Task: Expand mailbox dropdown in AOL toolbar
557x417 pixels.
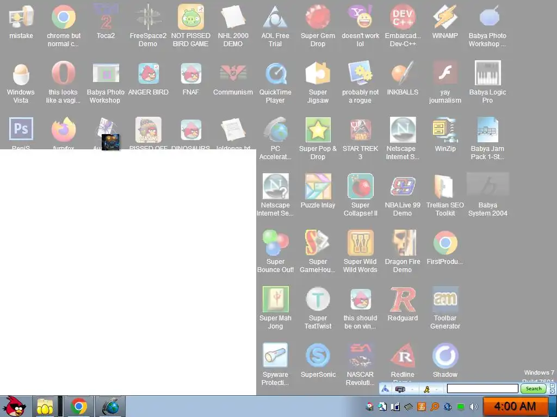Action: [x=412, y=389]
